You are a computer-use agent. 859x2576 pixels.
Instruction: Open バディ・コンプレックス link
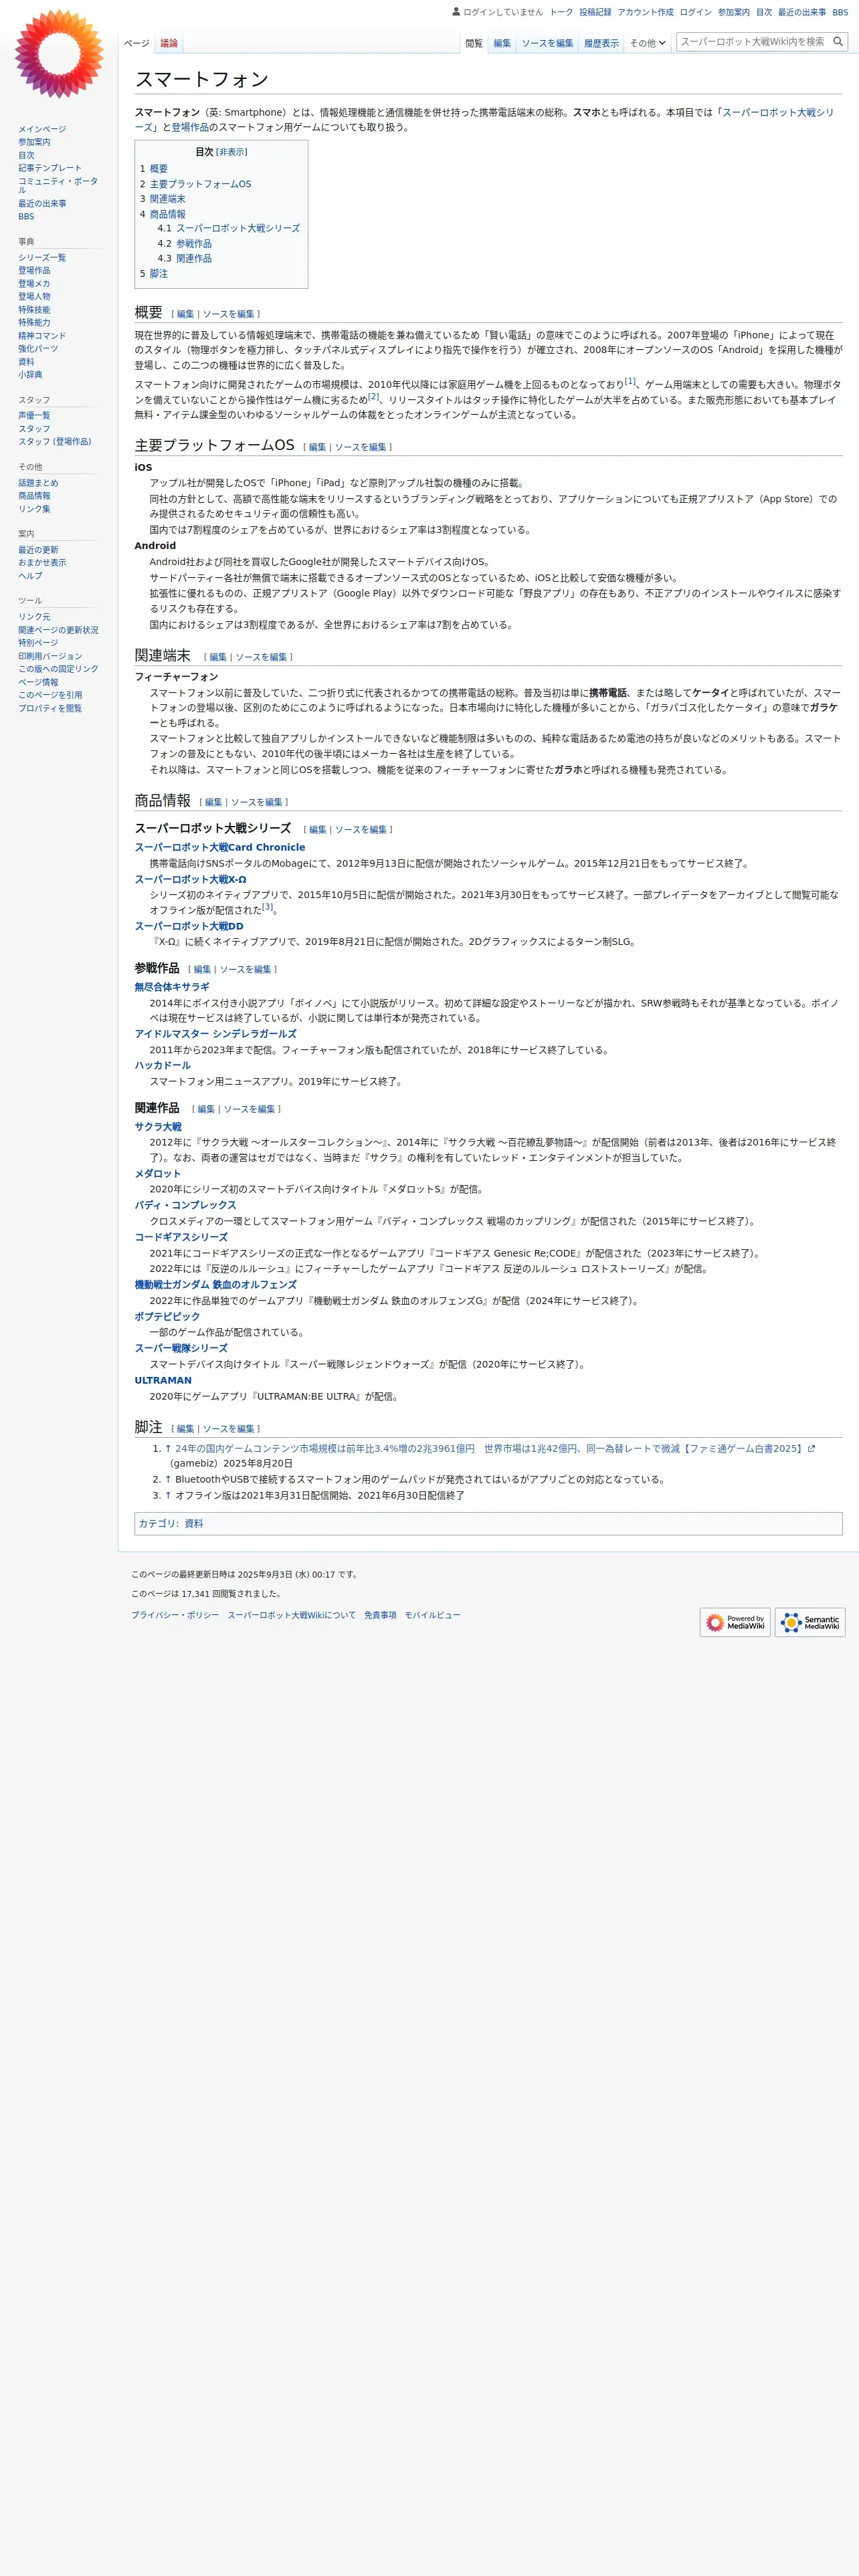(x=186, y=1205)
